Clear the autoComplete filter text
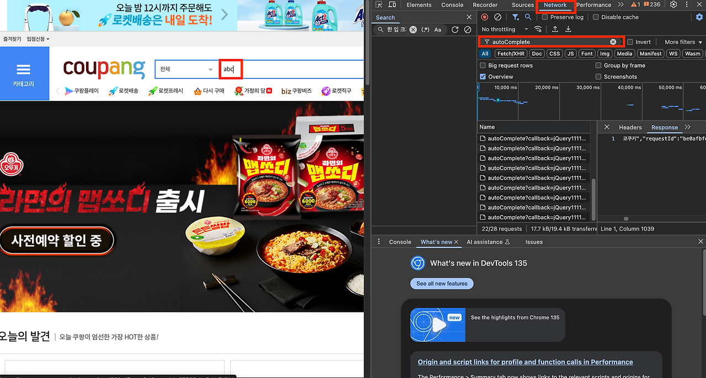 click(x=613, y=42)
